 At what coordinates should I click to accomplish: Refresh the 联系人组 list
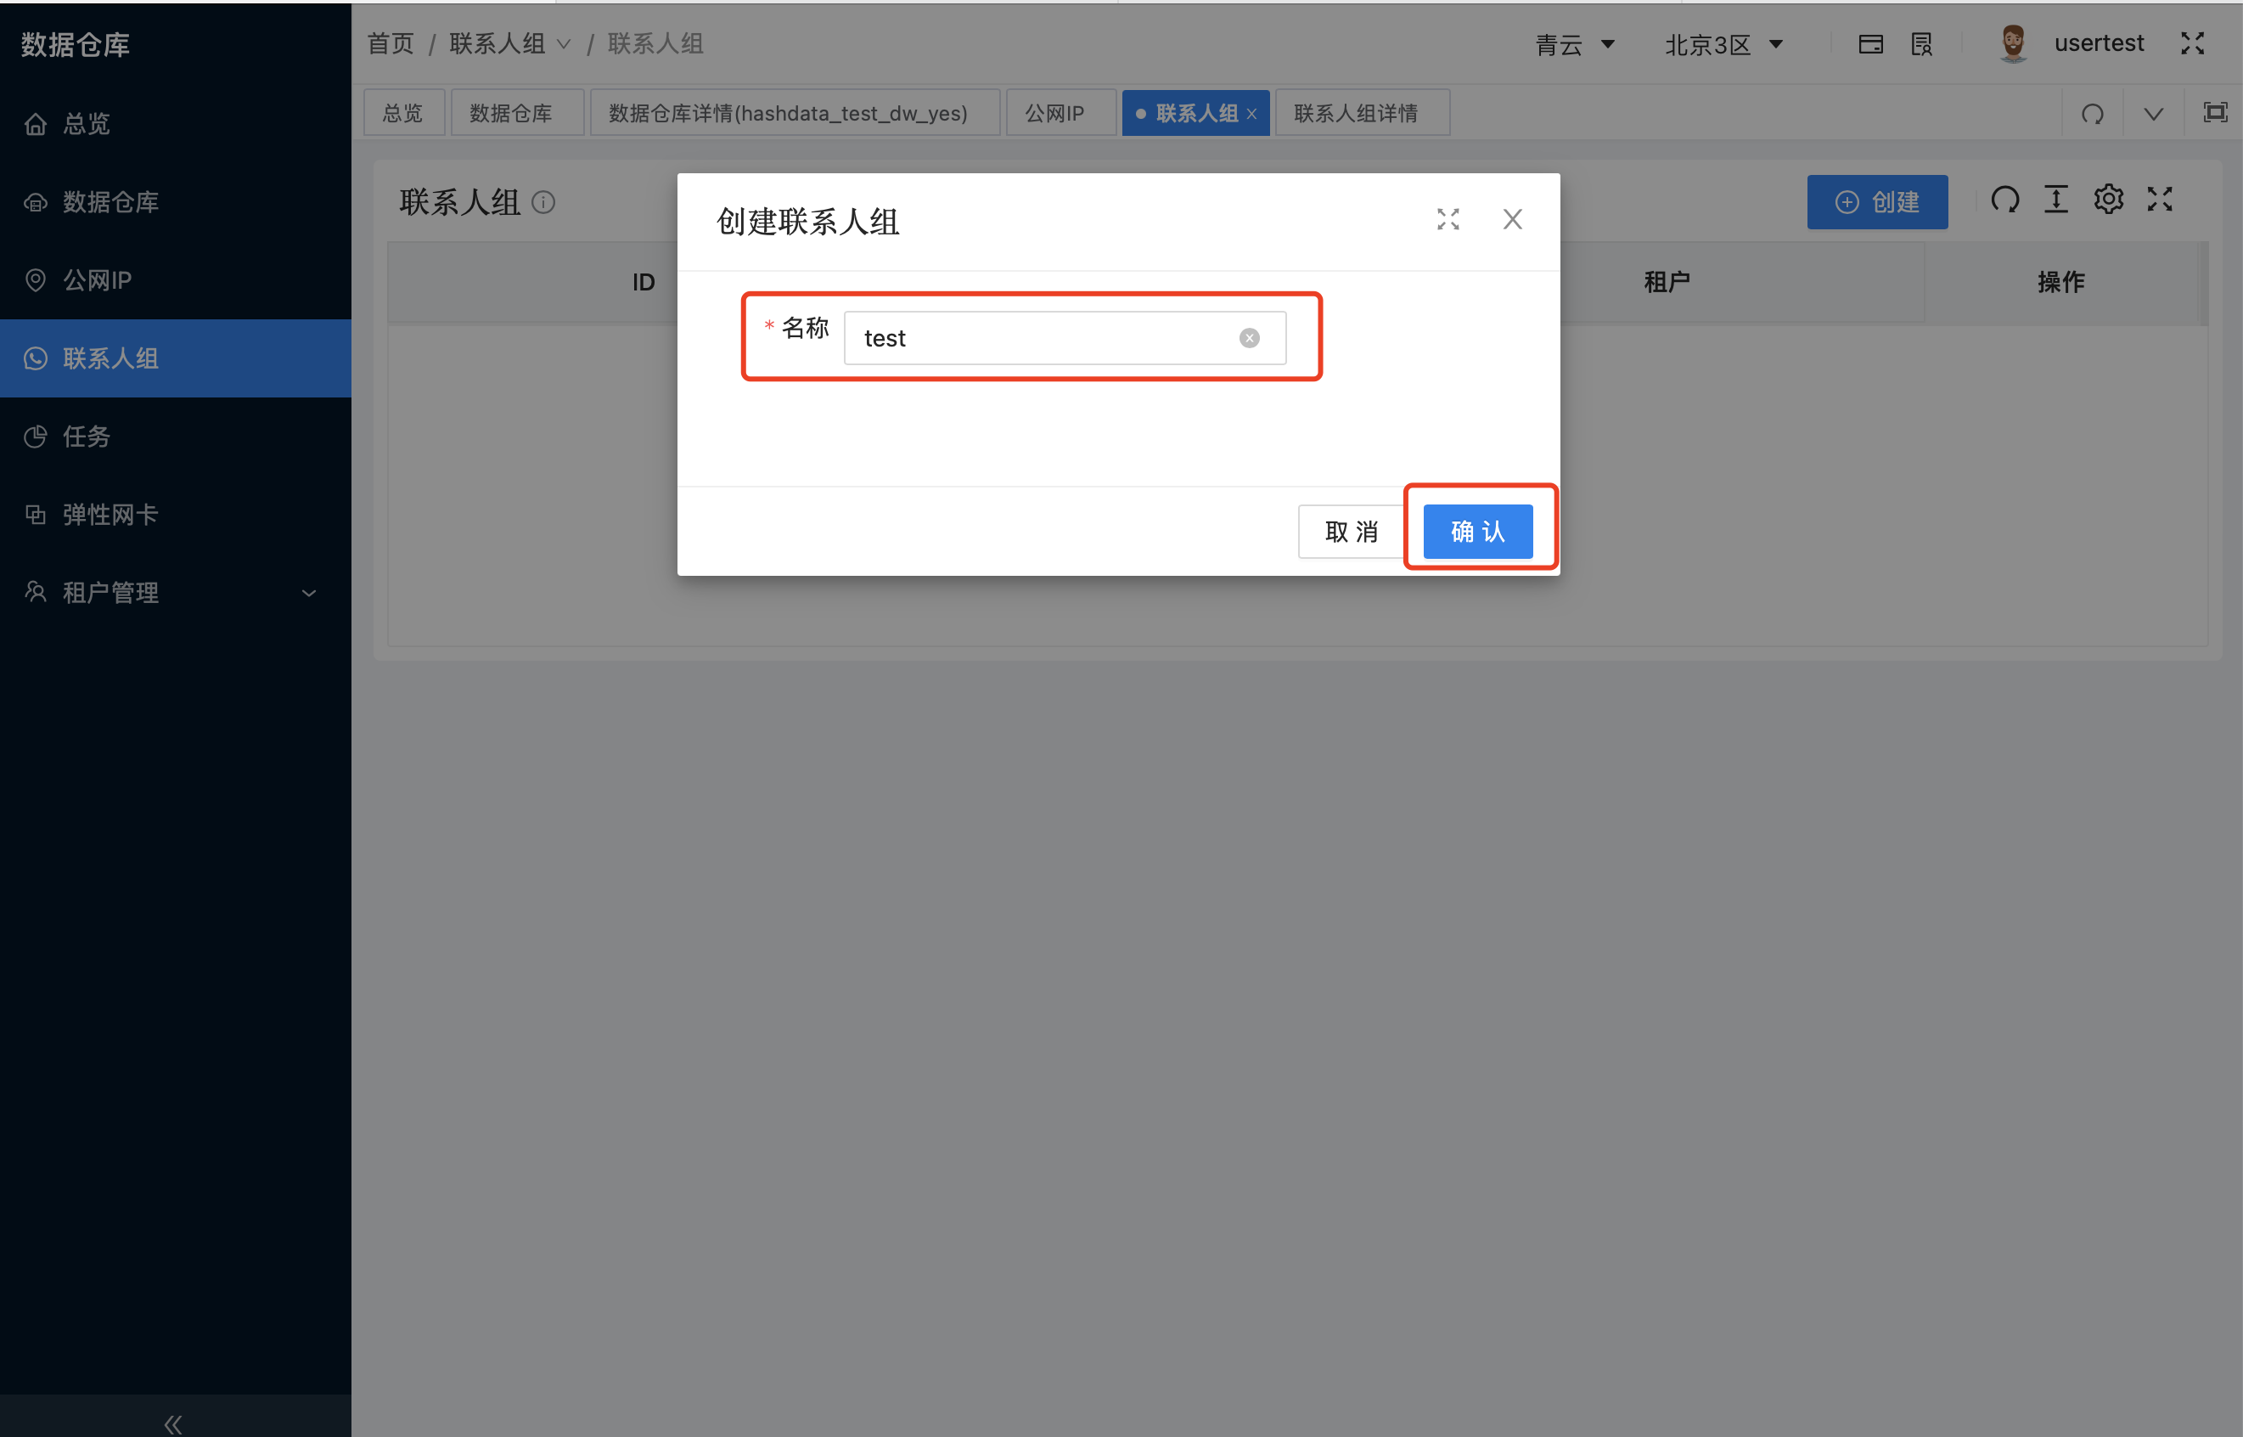(2006, 199)
